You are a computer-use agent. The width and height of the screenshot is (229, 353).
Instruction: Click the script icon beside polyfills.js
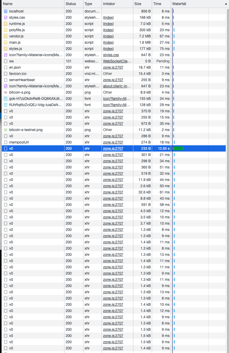point(6,30)
